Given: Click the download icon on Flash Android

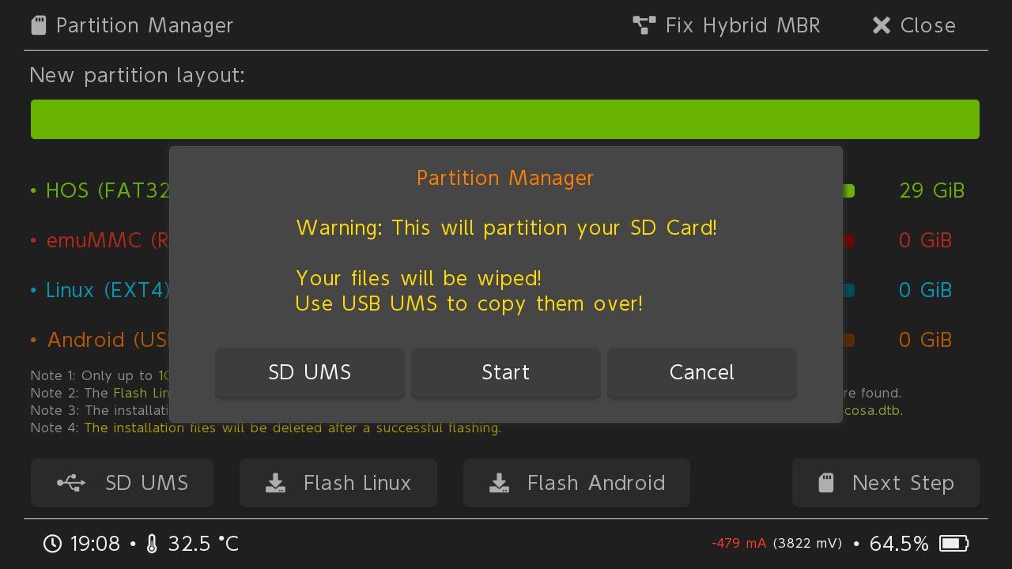Looking at the screenshot, I should 499,483.
